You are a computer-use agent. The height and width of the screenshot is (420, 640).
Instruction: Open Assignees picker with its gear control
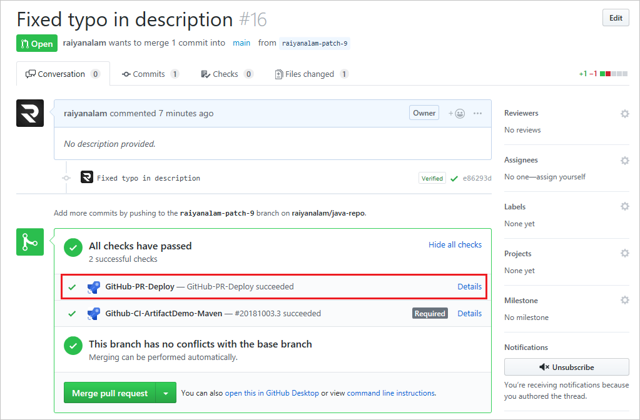pyautogui.click(x=624, y=160)
